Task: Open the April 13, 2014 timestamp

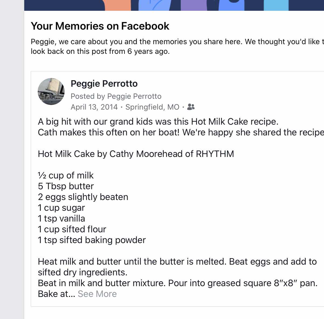Action: tap(94, 107)
